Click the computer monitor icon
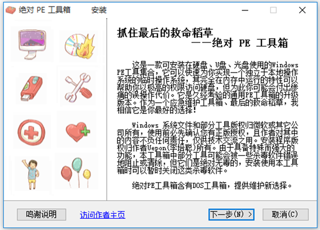 (32, 44)
